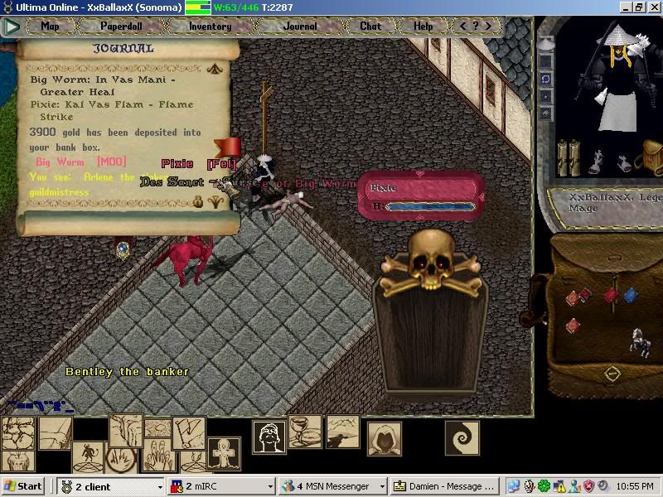Screen dimensions: 663x497
Task: Click the skull and crossbones on coffin
Action: pyautogui.click(x=430, y=263)
